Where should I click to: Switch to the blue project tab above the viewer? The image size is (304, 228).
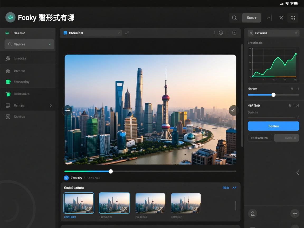coord(91,33)
